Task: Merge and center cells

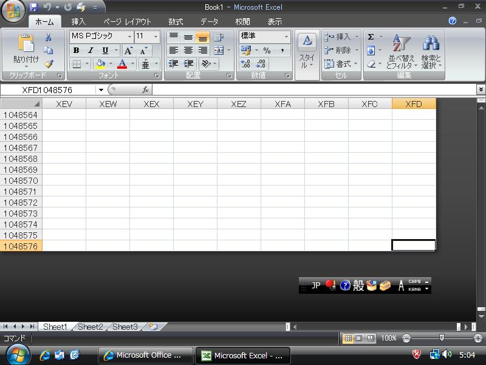Action: 219,50
